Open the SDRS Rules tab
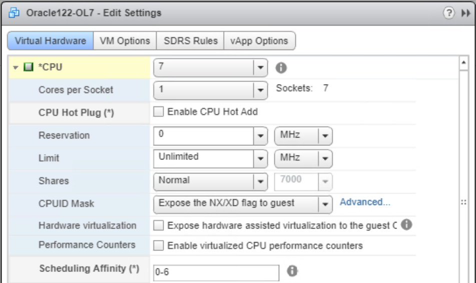 pos(191,41)
